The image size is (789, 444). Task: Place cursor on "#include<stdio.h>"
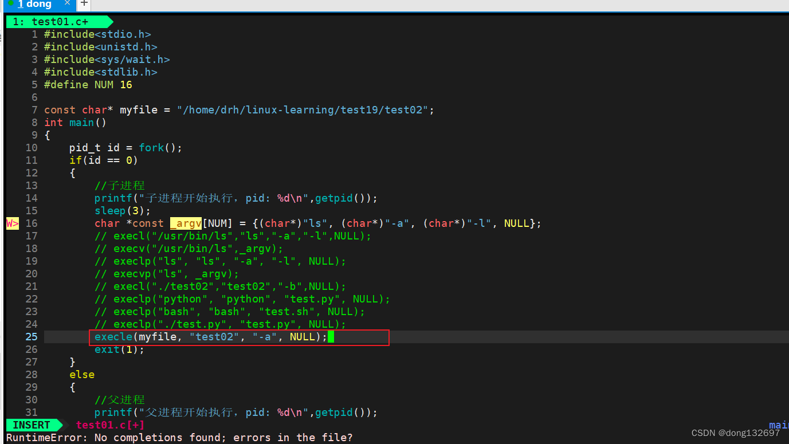coord(97,34)
